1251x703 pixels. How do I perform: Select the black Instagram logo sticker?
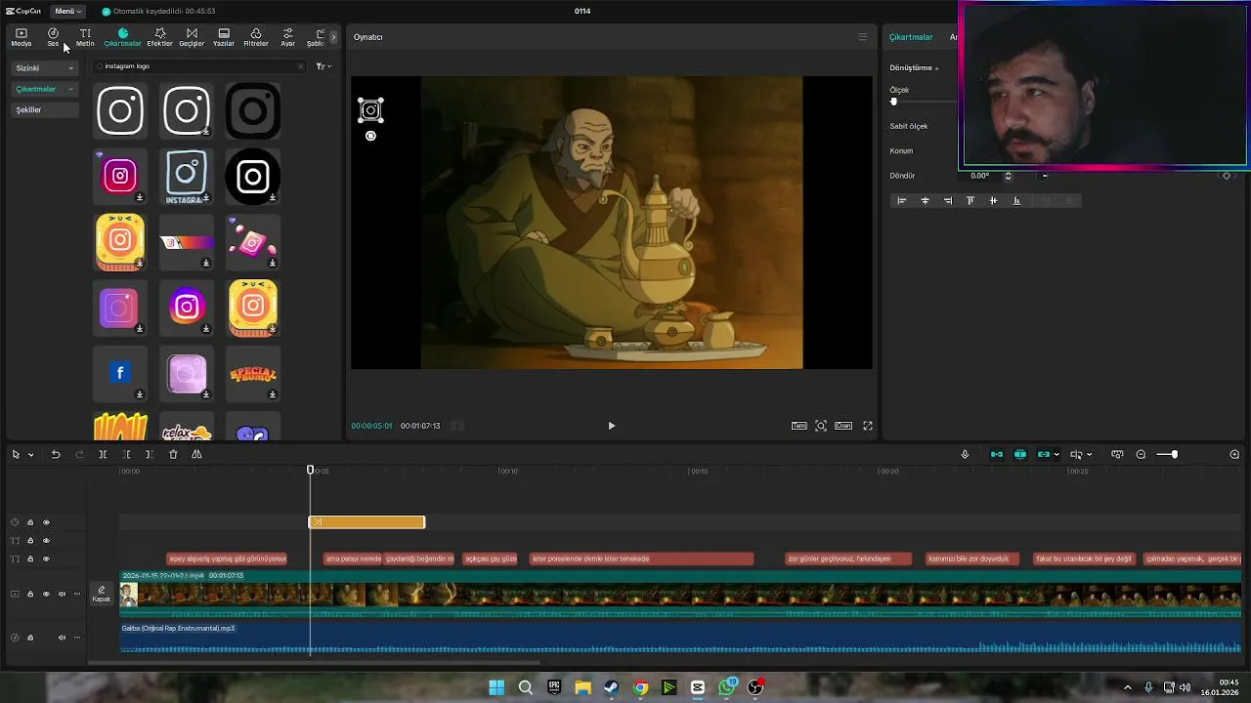coord(253,110)
